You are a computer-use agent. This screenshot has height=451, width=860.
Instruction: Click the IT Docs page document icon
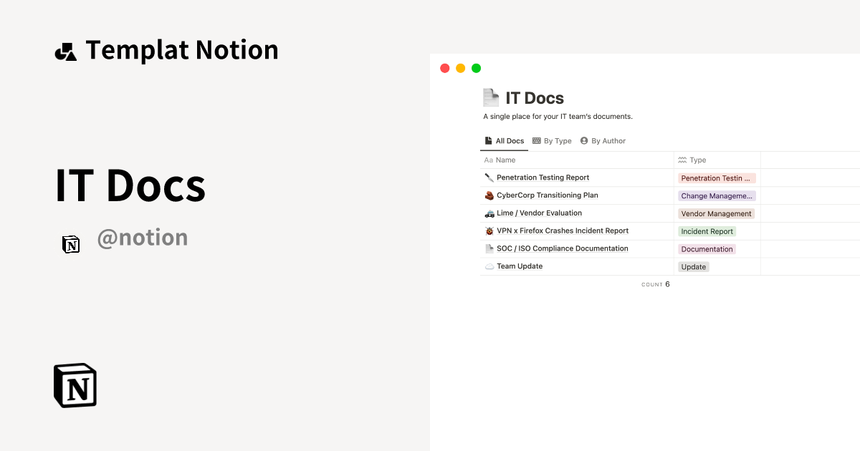pos(492,97)
